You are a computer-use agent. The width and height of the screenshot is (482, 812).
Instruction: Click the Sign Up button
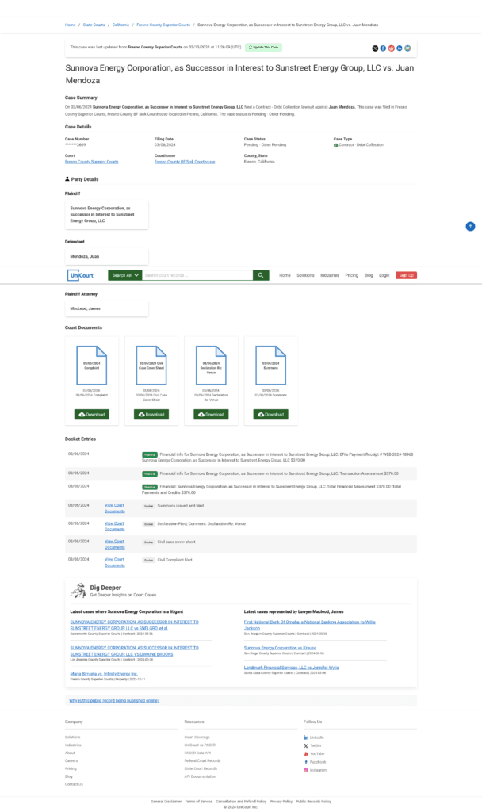tap(406, 275)
